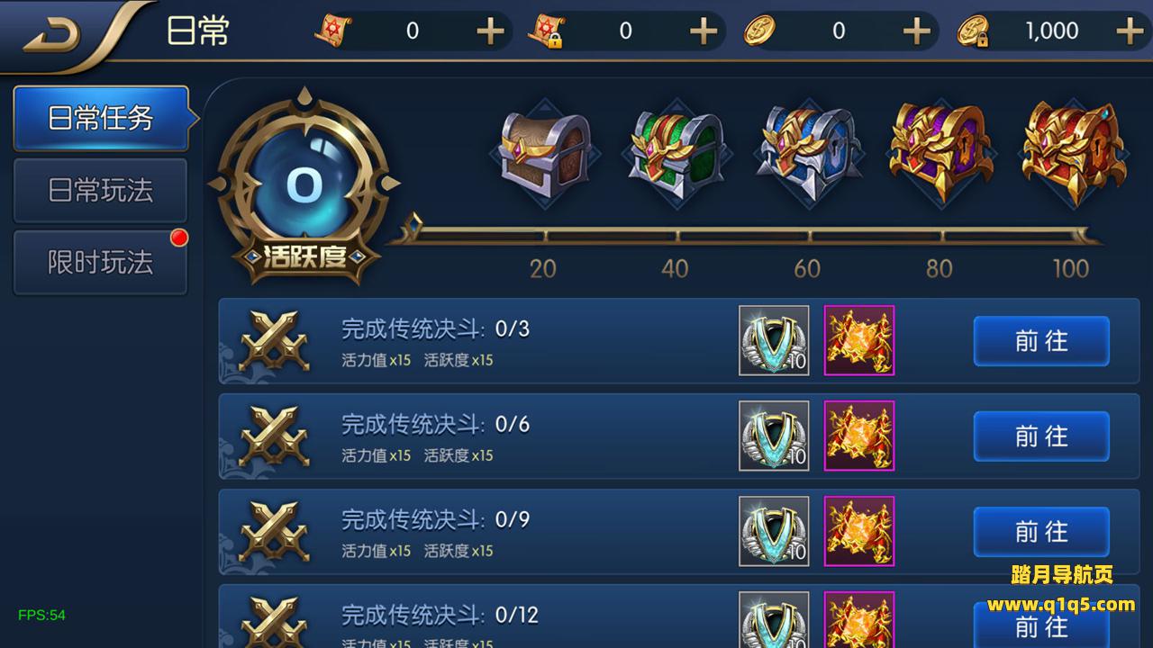
Task: Open the green 40-point activity chest
Action: point(676,155)
